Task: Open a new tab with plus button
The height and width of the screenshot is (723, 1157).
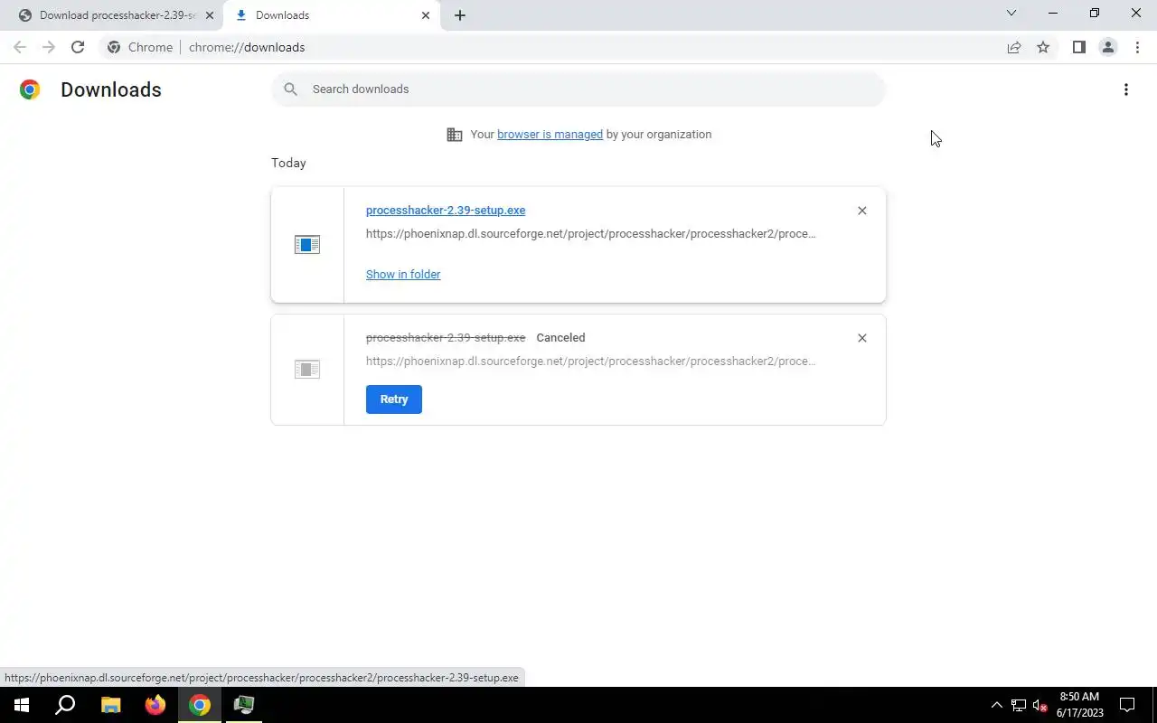Action: pyautogui.click(x=459, y=15)
